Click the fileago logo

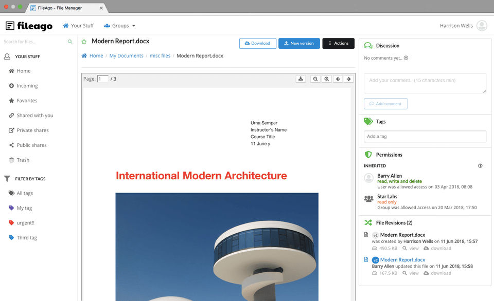pos(29,26)
